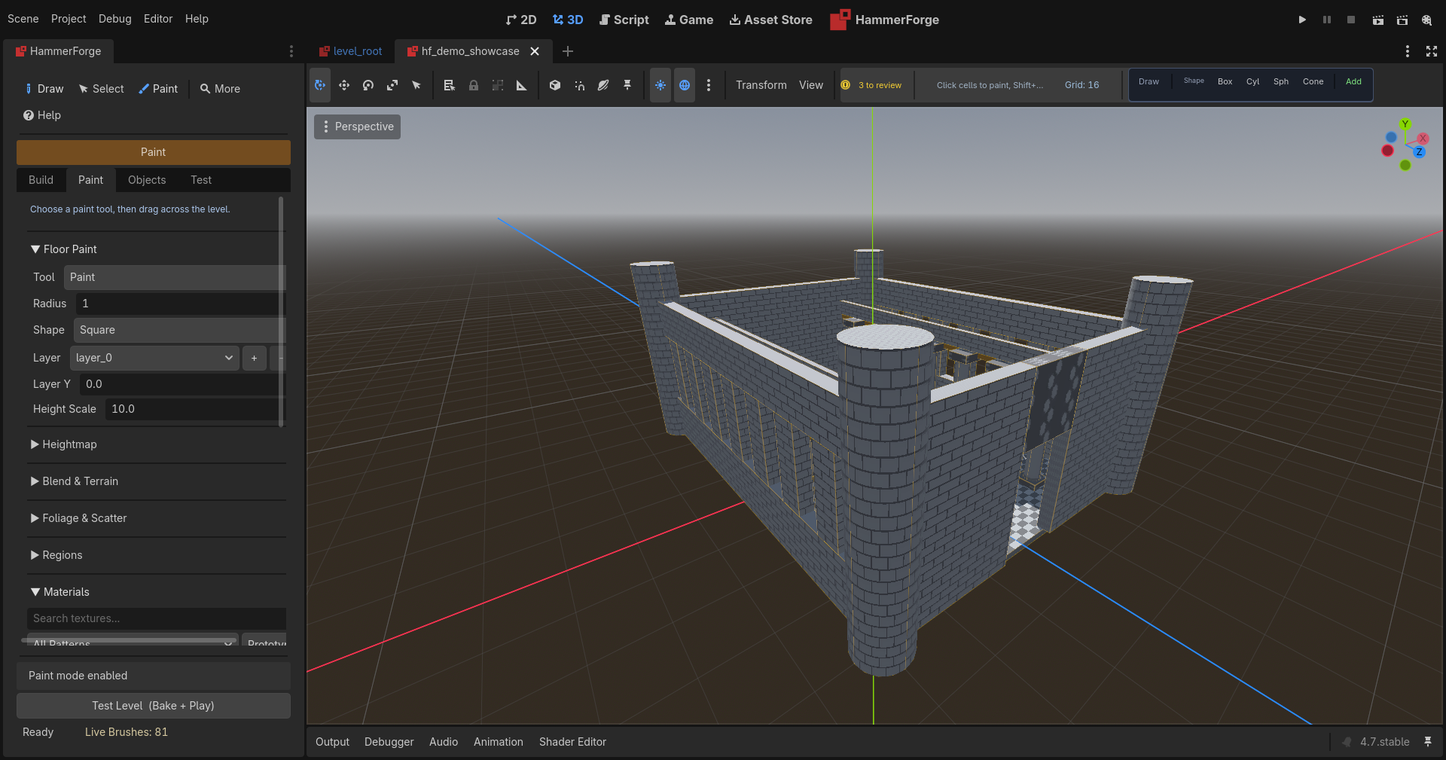Expand the Regions section
This screenshot has width=1446, height=760.
(56, 555)
